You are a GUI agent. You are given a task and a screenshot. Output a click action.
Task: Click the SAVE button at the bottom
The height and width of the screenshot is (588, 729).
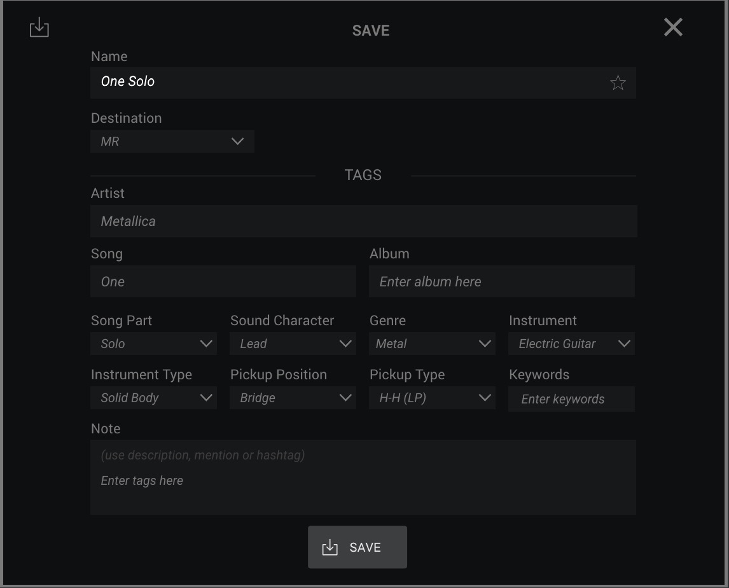pyautogui.click(x=358, y=547)
